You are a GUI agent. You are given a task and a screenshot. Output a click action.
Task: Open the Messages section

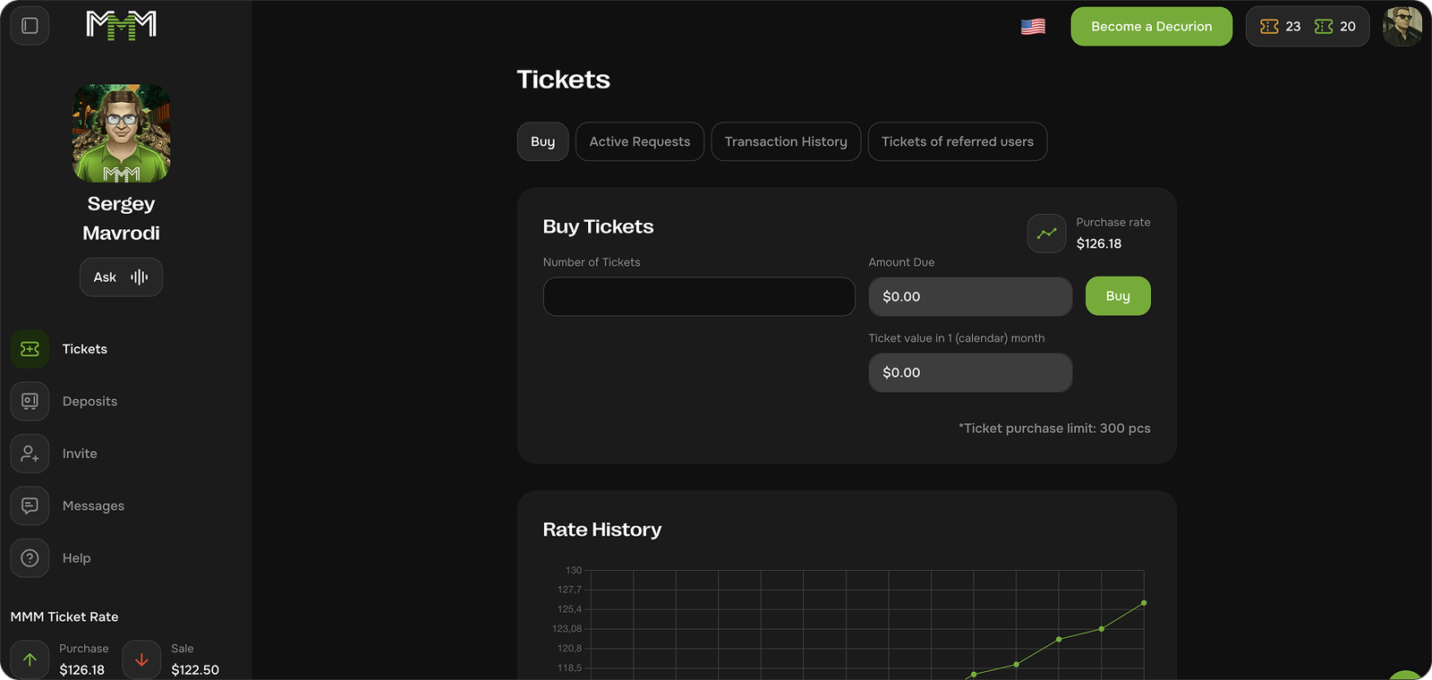pyautogui.click(x=93, y=506)
